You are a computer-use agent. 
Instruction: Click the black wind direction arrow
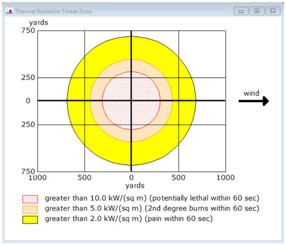pyautogui.click(x=254, y=101)
